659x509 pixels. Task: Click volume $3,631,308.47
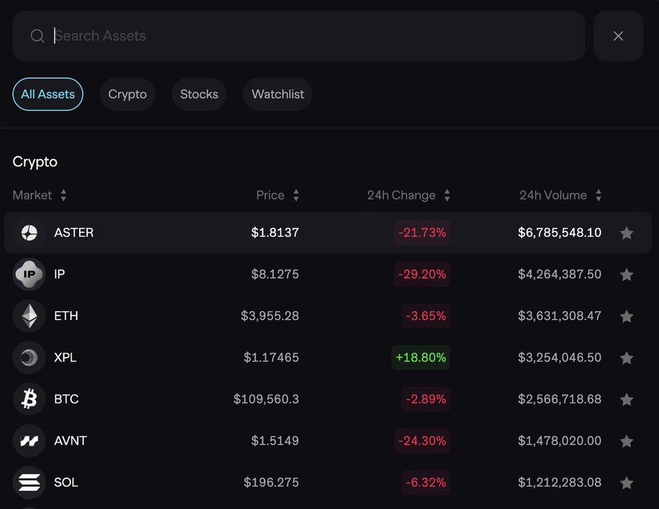click(x=559, y=315)
